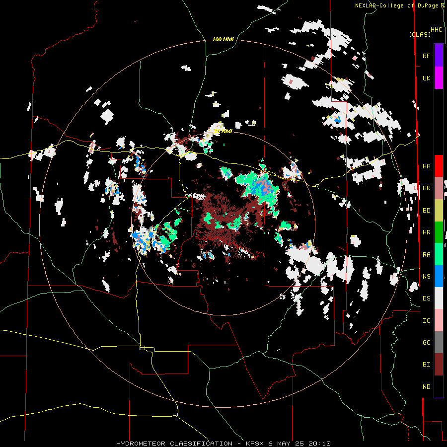Image resolution: width=447 pixels, height=447 pixels.
Task: Click the GR legend label
Action: 426,188
